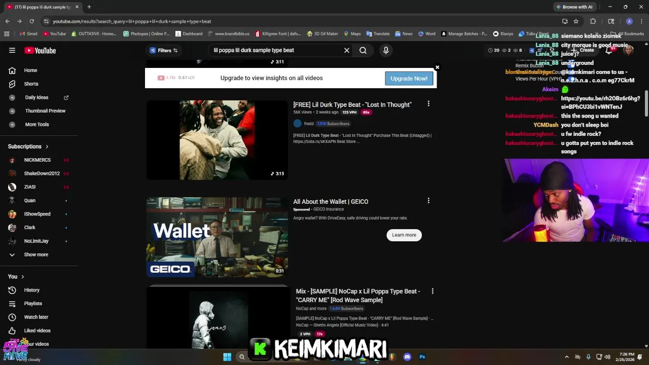This screenshot has height=365, width=649.
Task: Close the upgrade insights banner
Action: pos(437,67)
